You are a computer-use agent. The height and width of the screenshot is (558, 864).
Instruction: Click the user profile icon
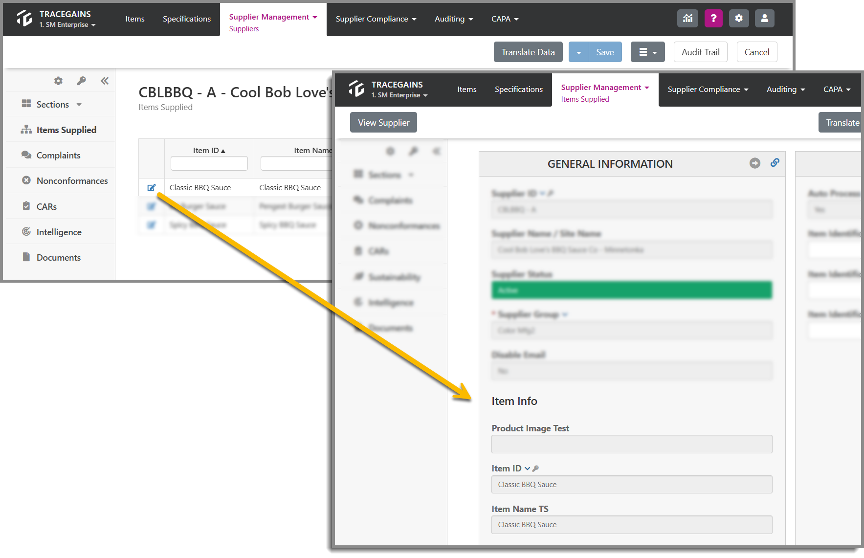click(x=764, y=18)
